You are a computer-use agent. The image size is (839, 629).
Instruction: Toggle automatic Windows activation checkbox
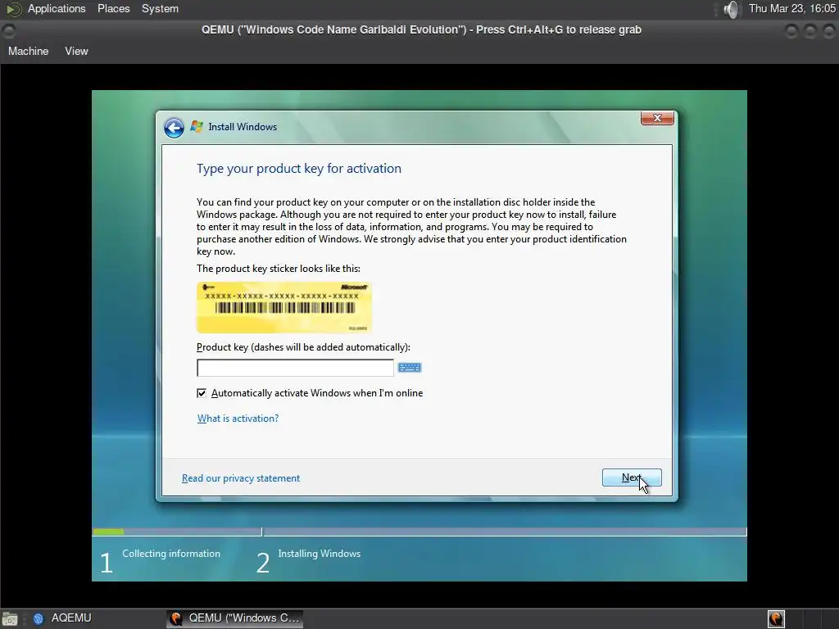202,393
